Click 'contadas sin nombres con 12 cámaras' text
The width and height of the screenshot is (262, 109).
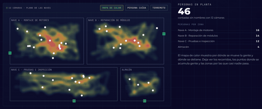201,18
